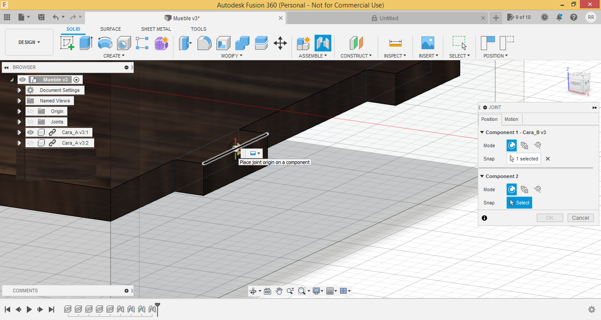Screen dimensions: 601x320
Task: Click the Construct plane icon
Action: point(356,43)
